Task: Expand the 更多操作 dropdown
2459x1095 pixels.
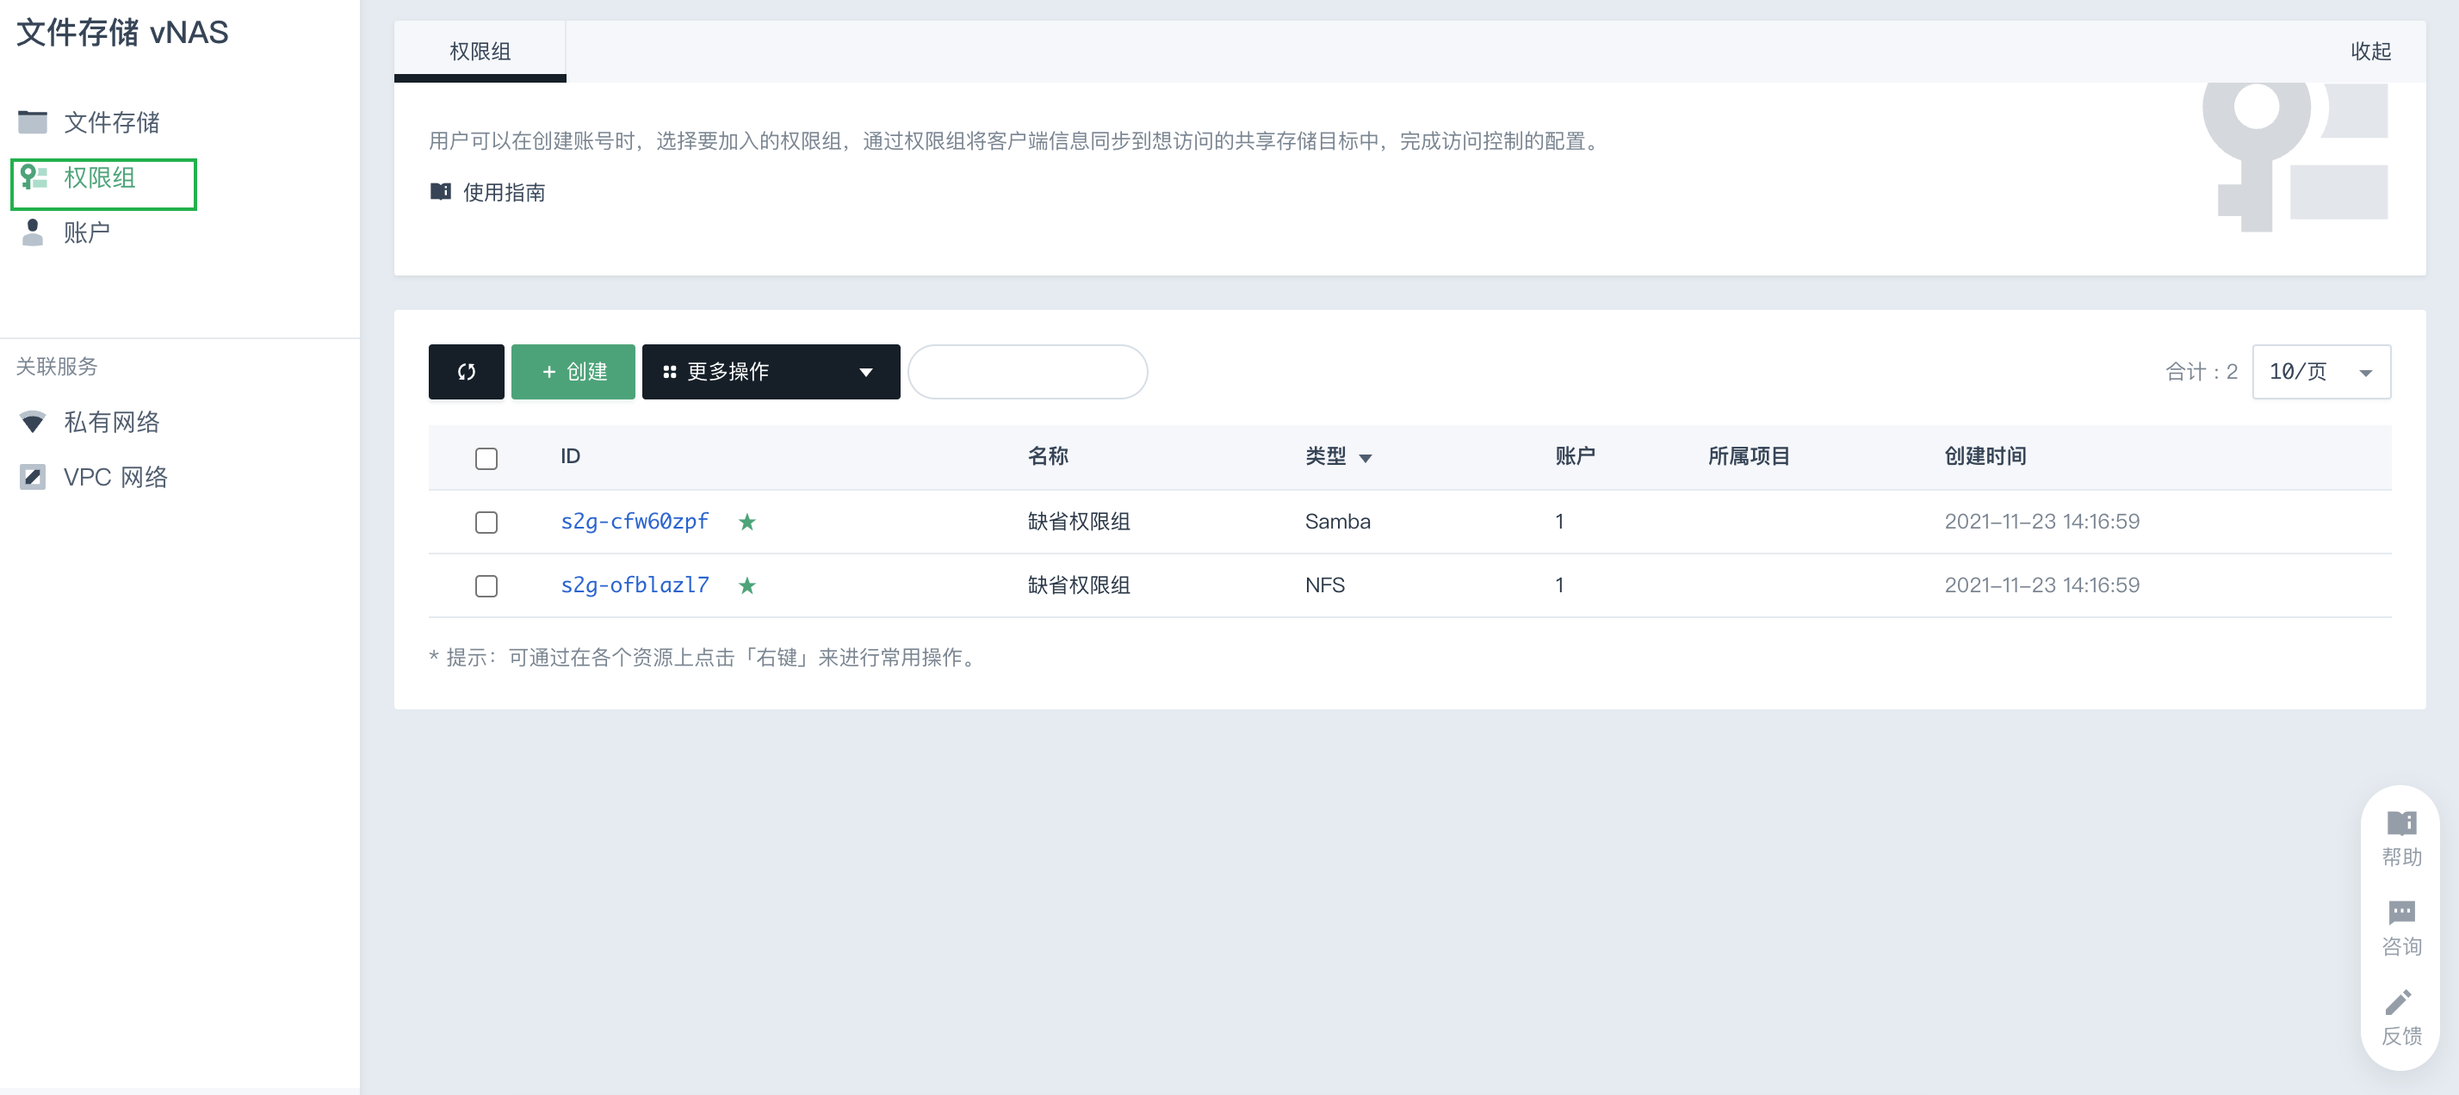Action: coord(771,371)
